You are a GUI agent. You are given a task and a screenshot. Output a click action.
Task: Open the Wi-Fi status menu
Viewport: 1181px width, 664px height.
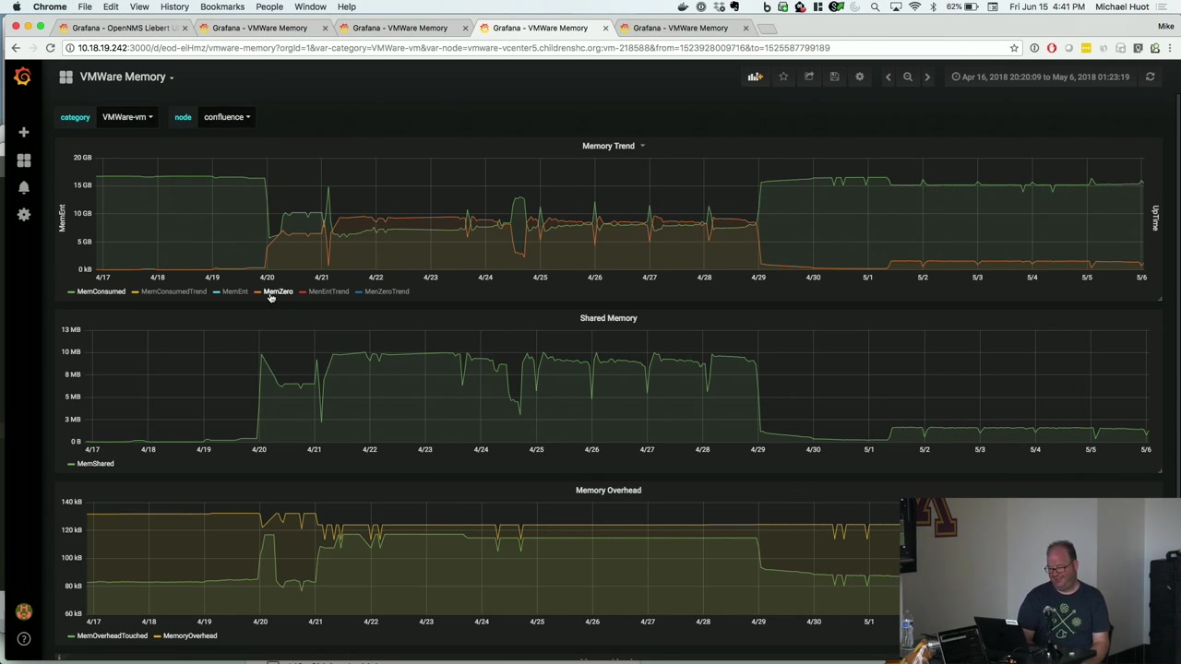click(914, 6)
